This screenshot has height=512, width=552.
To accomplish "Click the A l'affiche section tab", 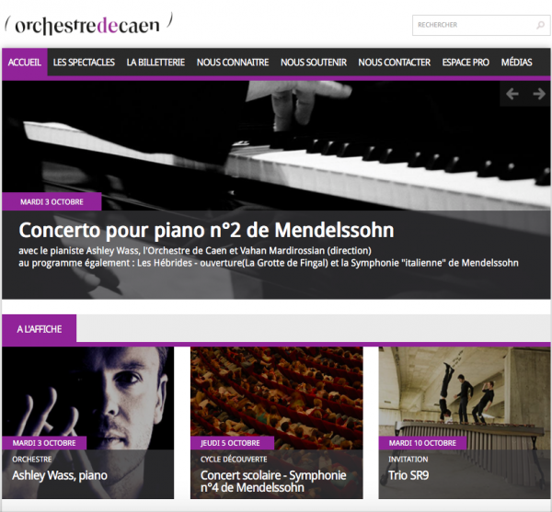I will tap(39, 329).
